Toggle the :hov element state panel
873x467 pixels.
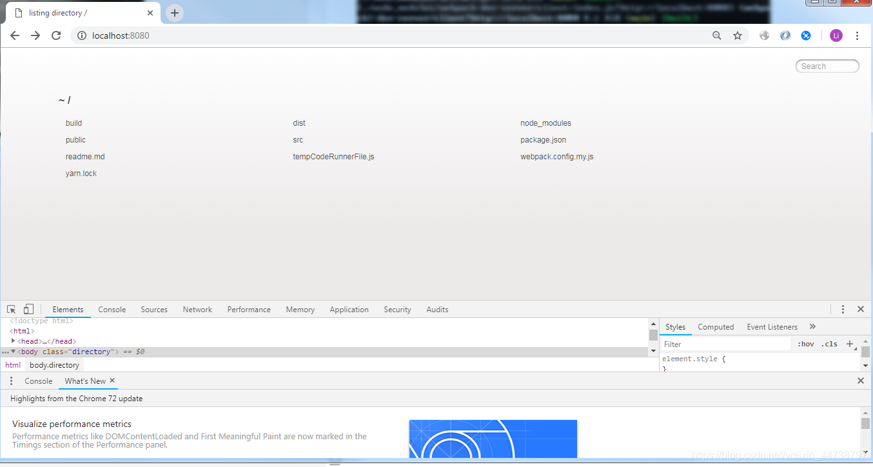coord(806,344)
